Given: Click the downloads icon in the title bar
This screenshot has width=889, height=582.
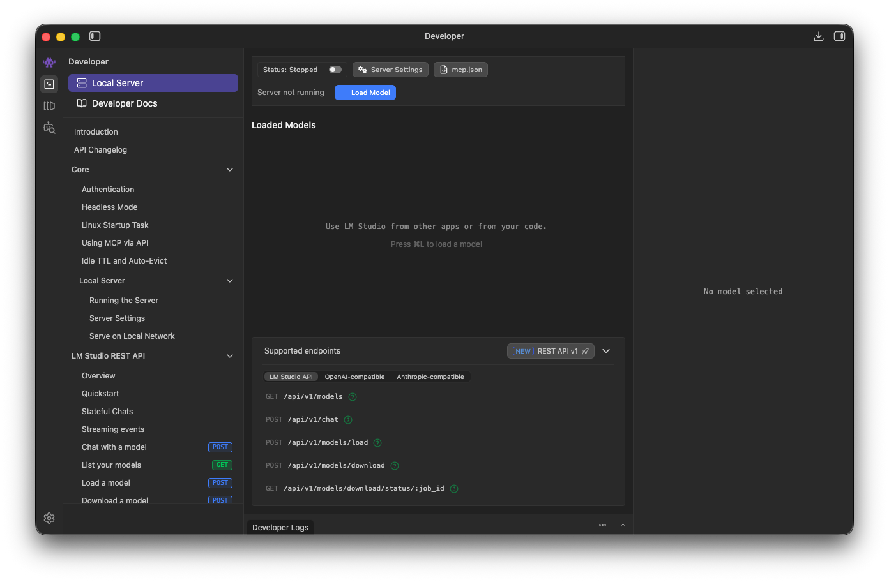Looking at the screenshot, I should pyautogui.click(x=819, y=36).
